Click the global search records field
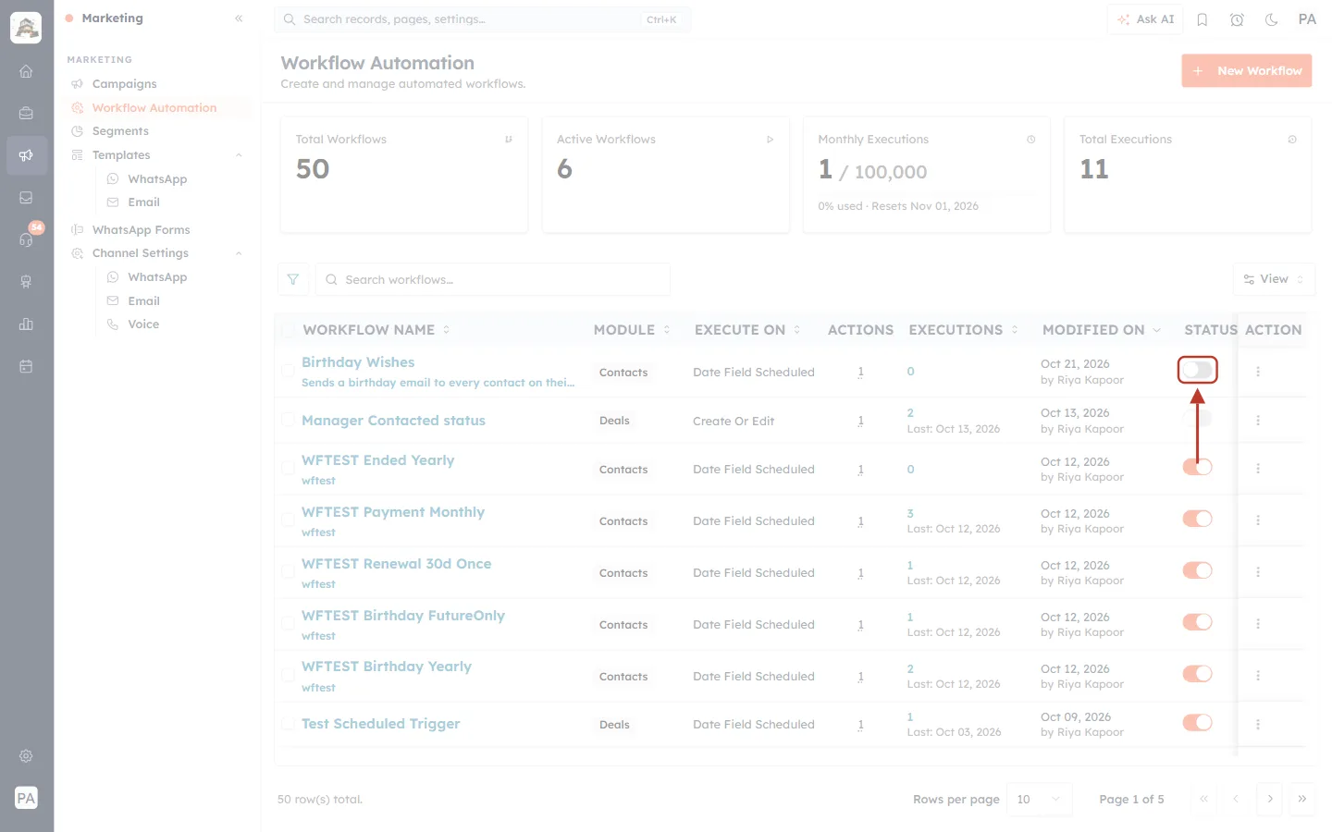This screenshot has width=1332, height=832. pos(482,19)
